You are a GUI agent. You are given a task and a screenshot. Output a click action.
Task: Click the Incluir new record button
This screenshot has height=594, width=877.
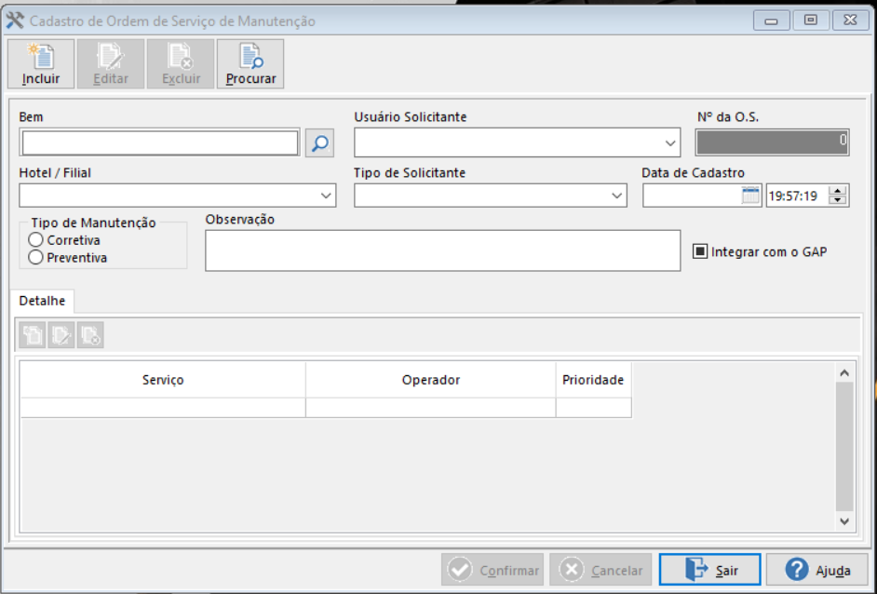click(x=41, y=63)
